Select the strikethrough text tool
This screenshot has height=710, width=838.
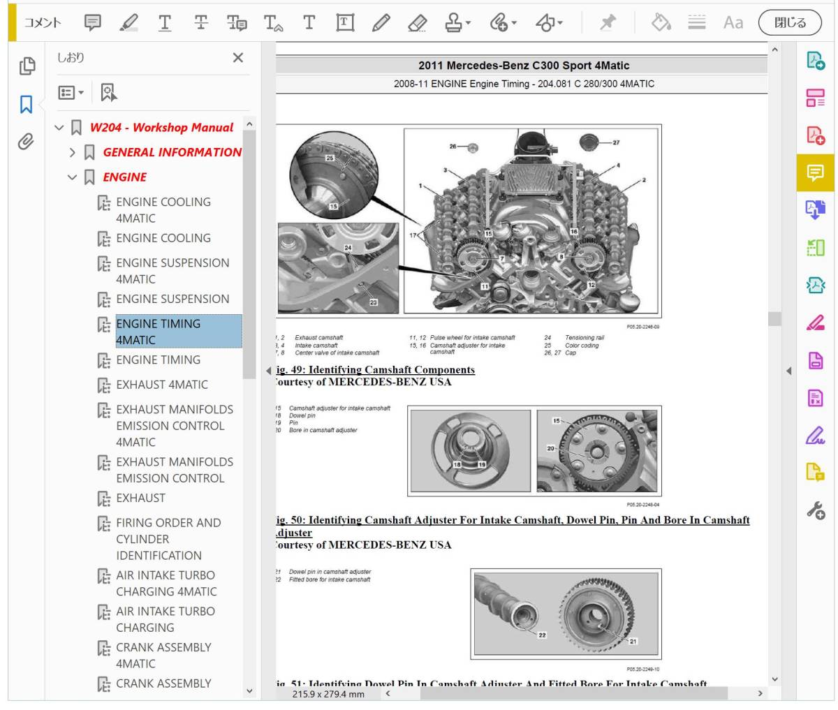(201, 22)
